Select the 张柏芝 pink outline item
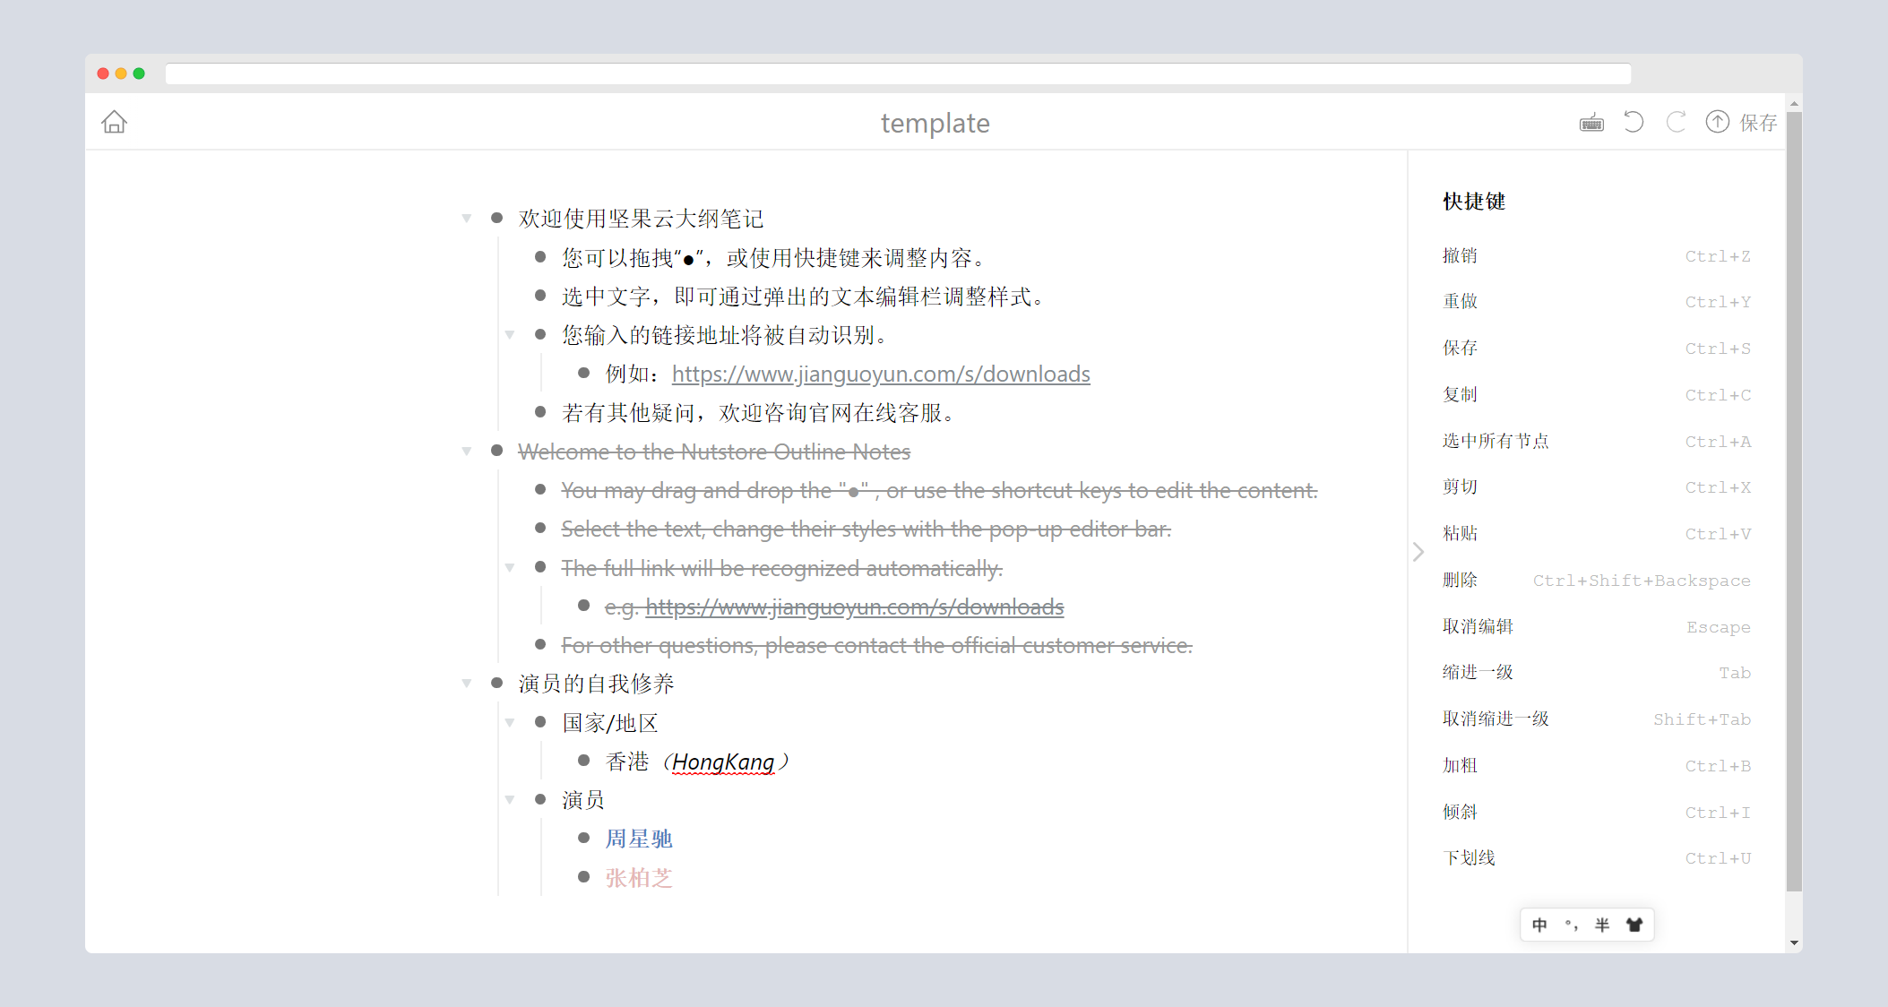1888x1007 pixels. tap(639, 878)
